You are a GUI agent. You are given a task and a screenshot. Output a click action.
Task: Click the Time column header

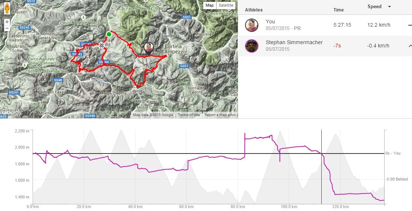pos(338,10)
